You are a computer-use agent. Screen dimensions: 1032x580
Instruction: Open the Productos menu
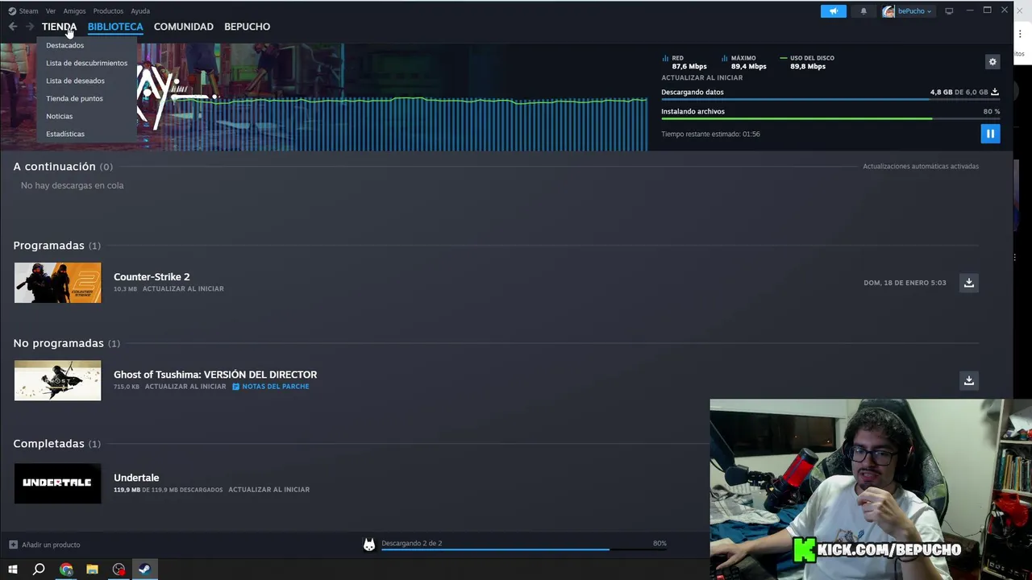[x=108, y=11]
